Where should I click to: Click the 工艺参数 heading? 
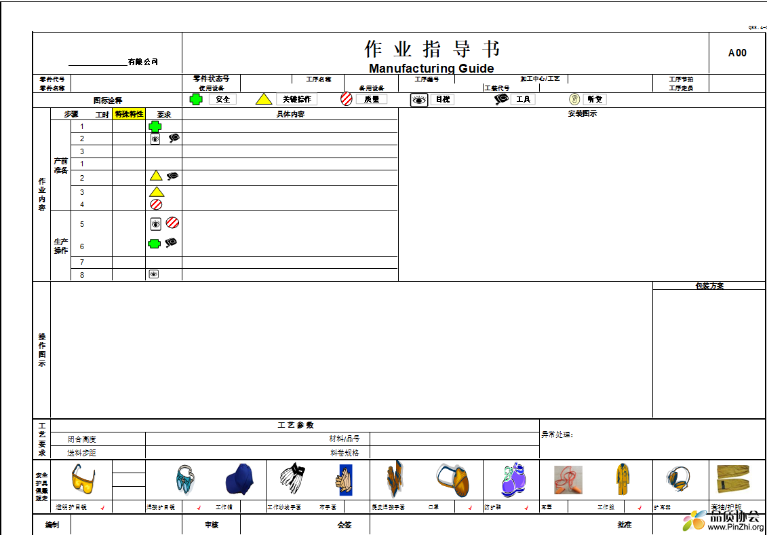(x=296, y=426)
